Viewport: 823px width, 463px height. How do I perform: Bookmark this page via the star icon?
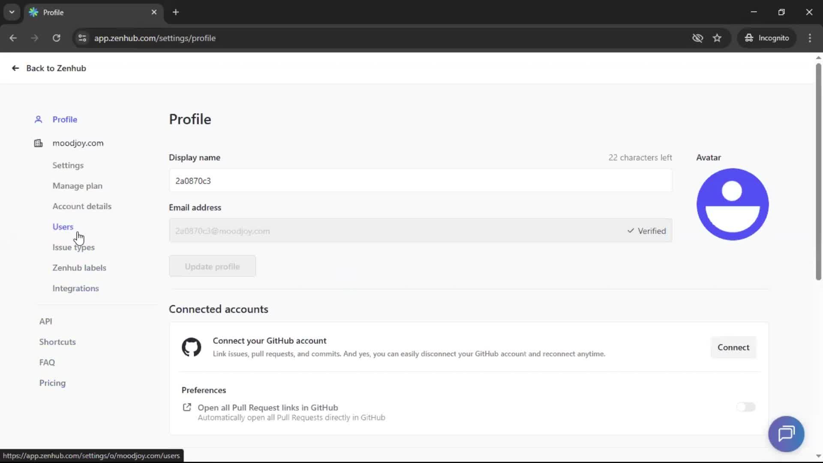coord(717,38)
